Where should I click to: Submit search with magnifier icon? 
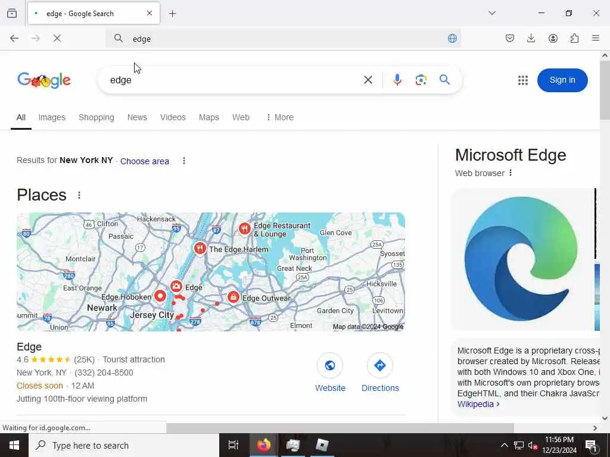[x=444, y=80]
